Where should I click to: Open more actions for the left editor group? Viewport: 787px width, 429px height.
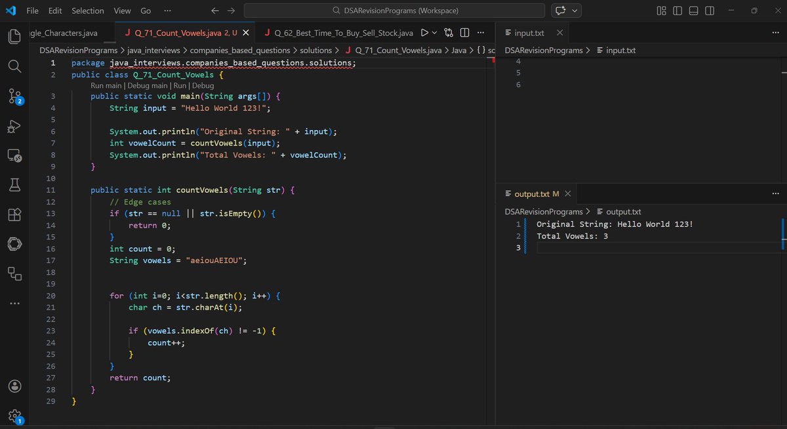[481, 33]
